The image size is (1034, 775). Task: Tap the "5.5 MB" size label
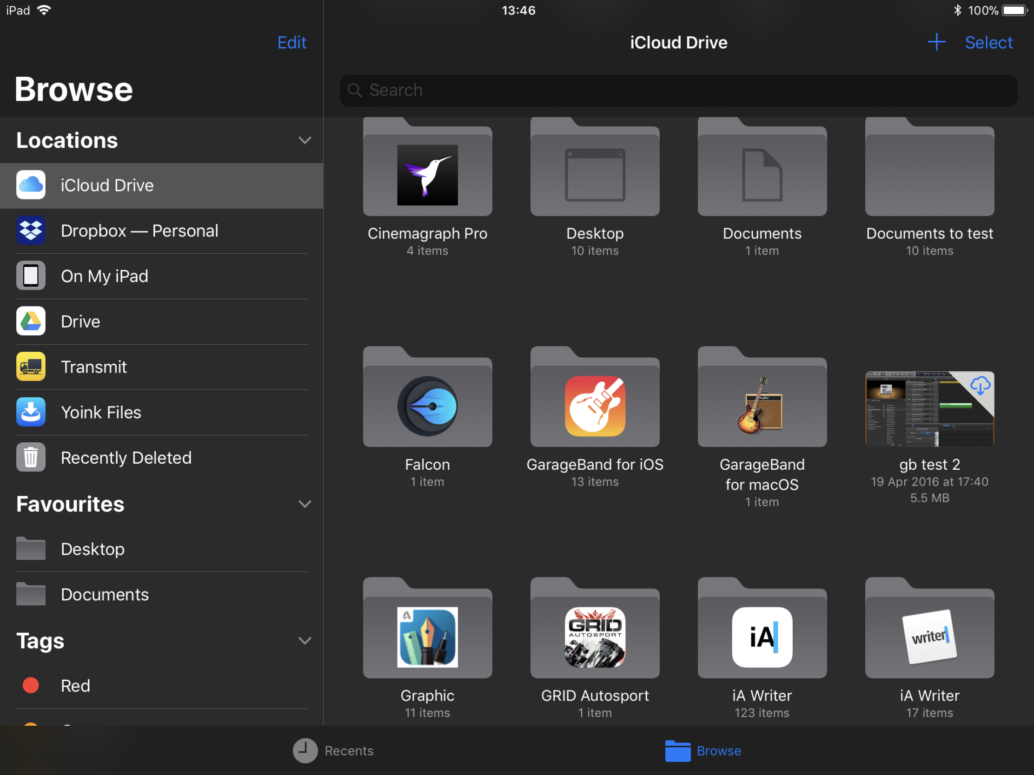coord(929,498)
